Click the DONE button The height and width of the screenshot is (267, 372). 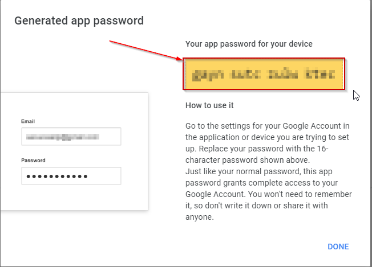pos(338,247)
